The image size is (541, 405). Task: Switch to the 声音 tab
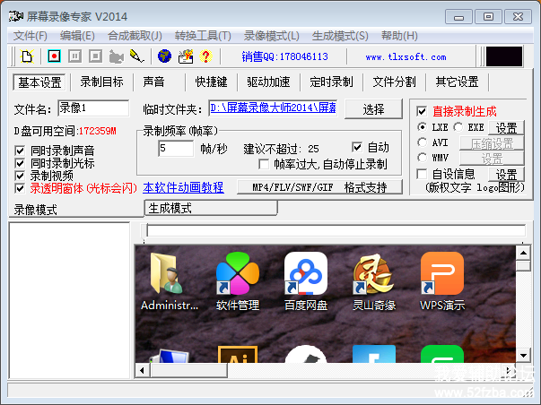(154, 82)
